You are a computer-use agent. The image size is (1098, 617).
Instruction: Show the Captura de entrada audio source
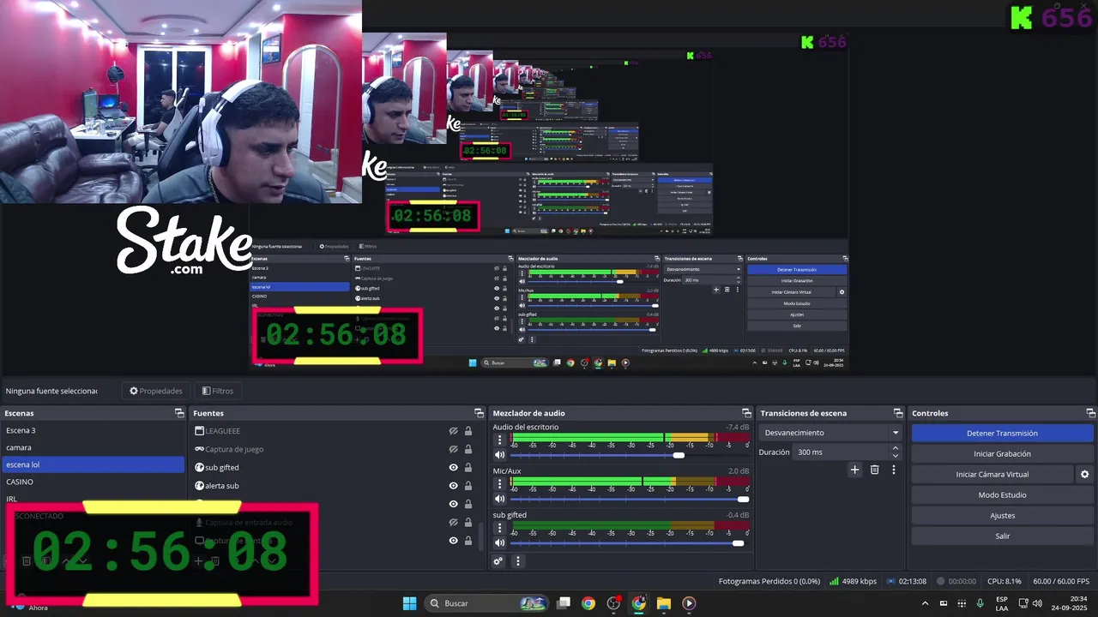(453, 523)
